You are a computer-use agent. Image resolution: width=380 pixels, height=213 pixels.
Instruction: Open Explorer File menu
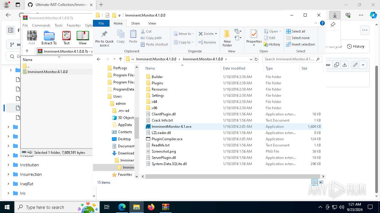pos(101,23)
